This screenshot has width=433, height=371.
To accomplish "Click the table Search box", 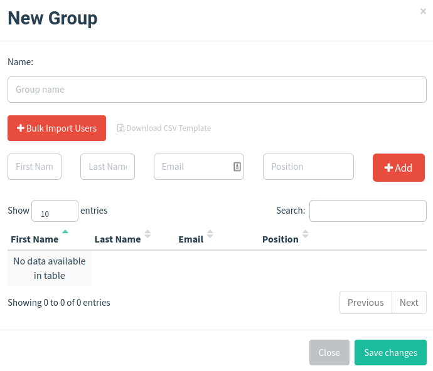I will tap(368, 211).
